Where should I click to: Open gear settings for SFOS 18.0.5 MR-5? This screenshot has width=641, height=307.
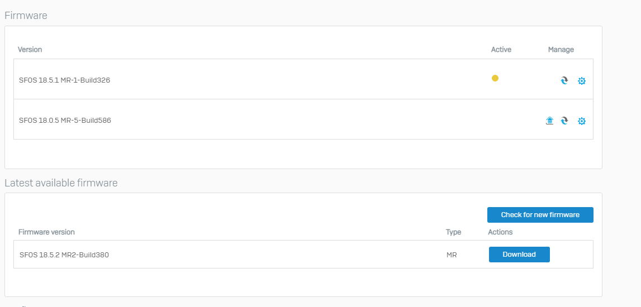pos(581,121)
